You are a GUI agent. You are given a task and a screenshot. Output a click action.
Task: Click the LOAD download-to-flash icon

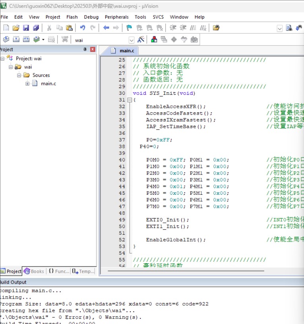[x=65, y=40]
